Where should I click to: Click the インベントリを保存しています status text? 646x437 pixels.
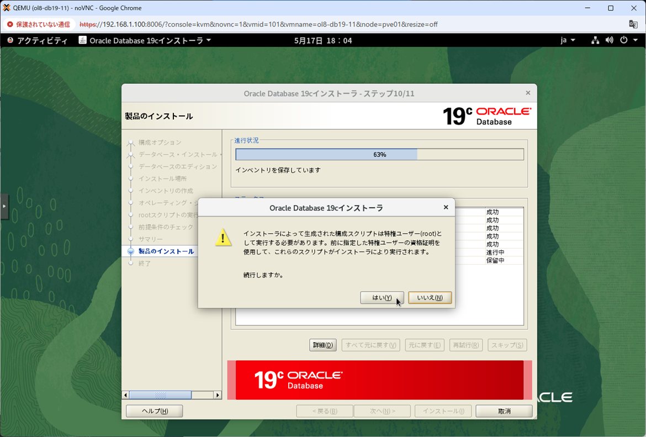(x=278, y=170)
